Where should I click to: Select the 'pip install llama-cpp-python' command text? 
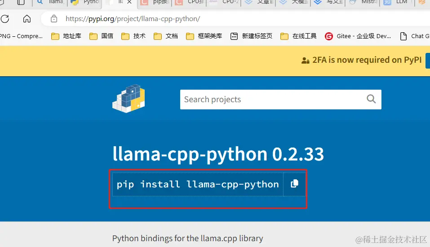coord(198,184)
